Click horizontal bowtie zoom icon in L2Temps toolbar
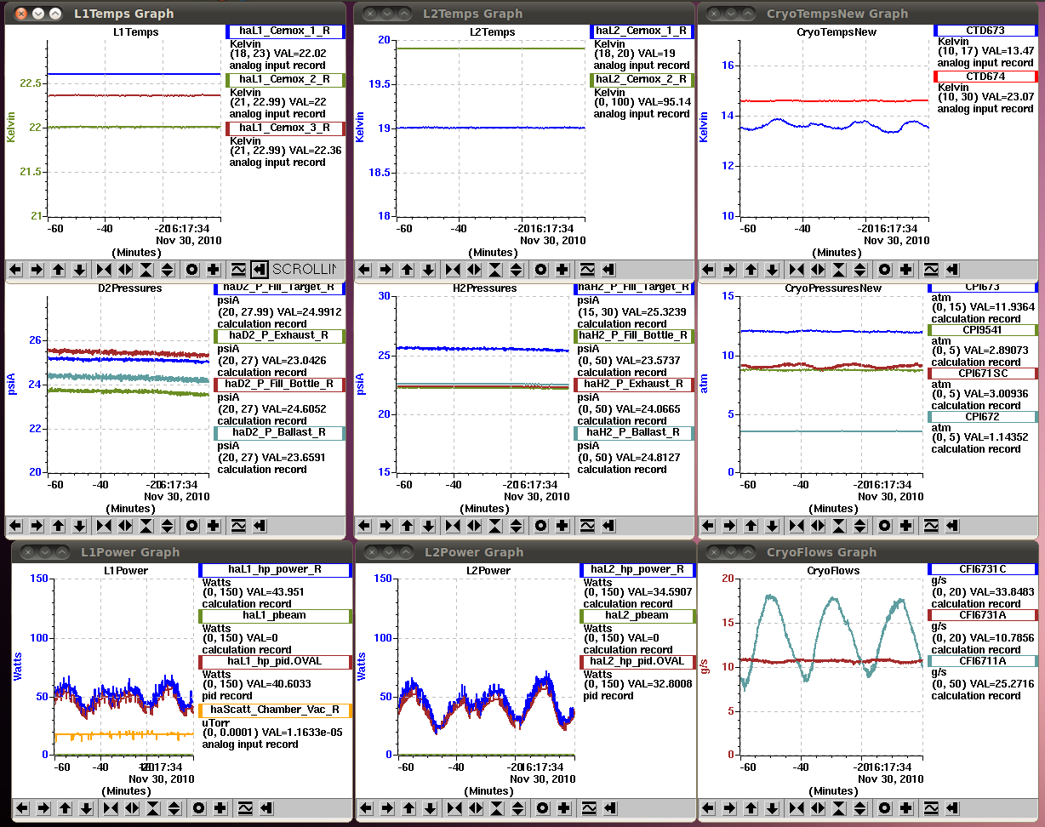 pyautogui.click(x=453, y=270)
